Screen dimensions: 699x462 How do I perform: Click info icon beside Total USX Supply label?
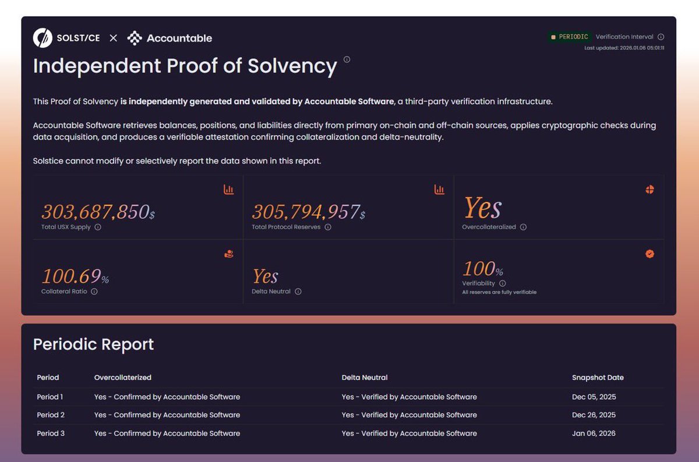coord(98,227)
